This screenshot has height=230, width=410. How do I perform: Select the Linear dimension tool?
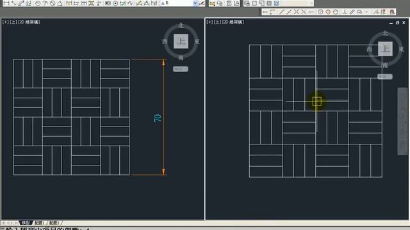pos(6,3)
